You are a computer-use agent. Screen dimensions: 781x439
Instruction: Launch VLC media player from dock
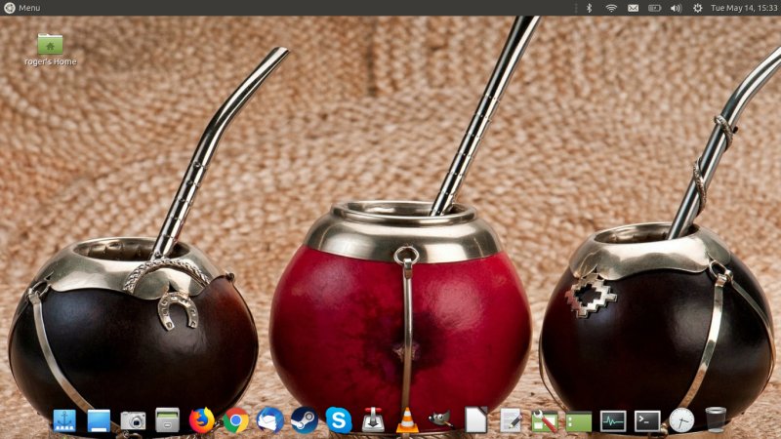click(407, 420)
